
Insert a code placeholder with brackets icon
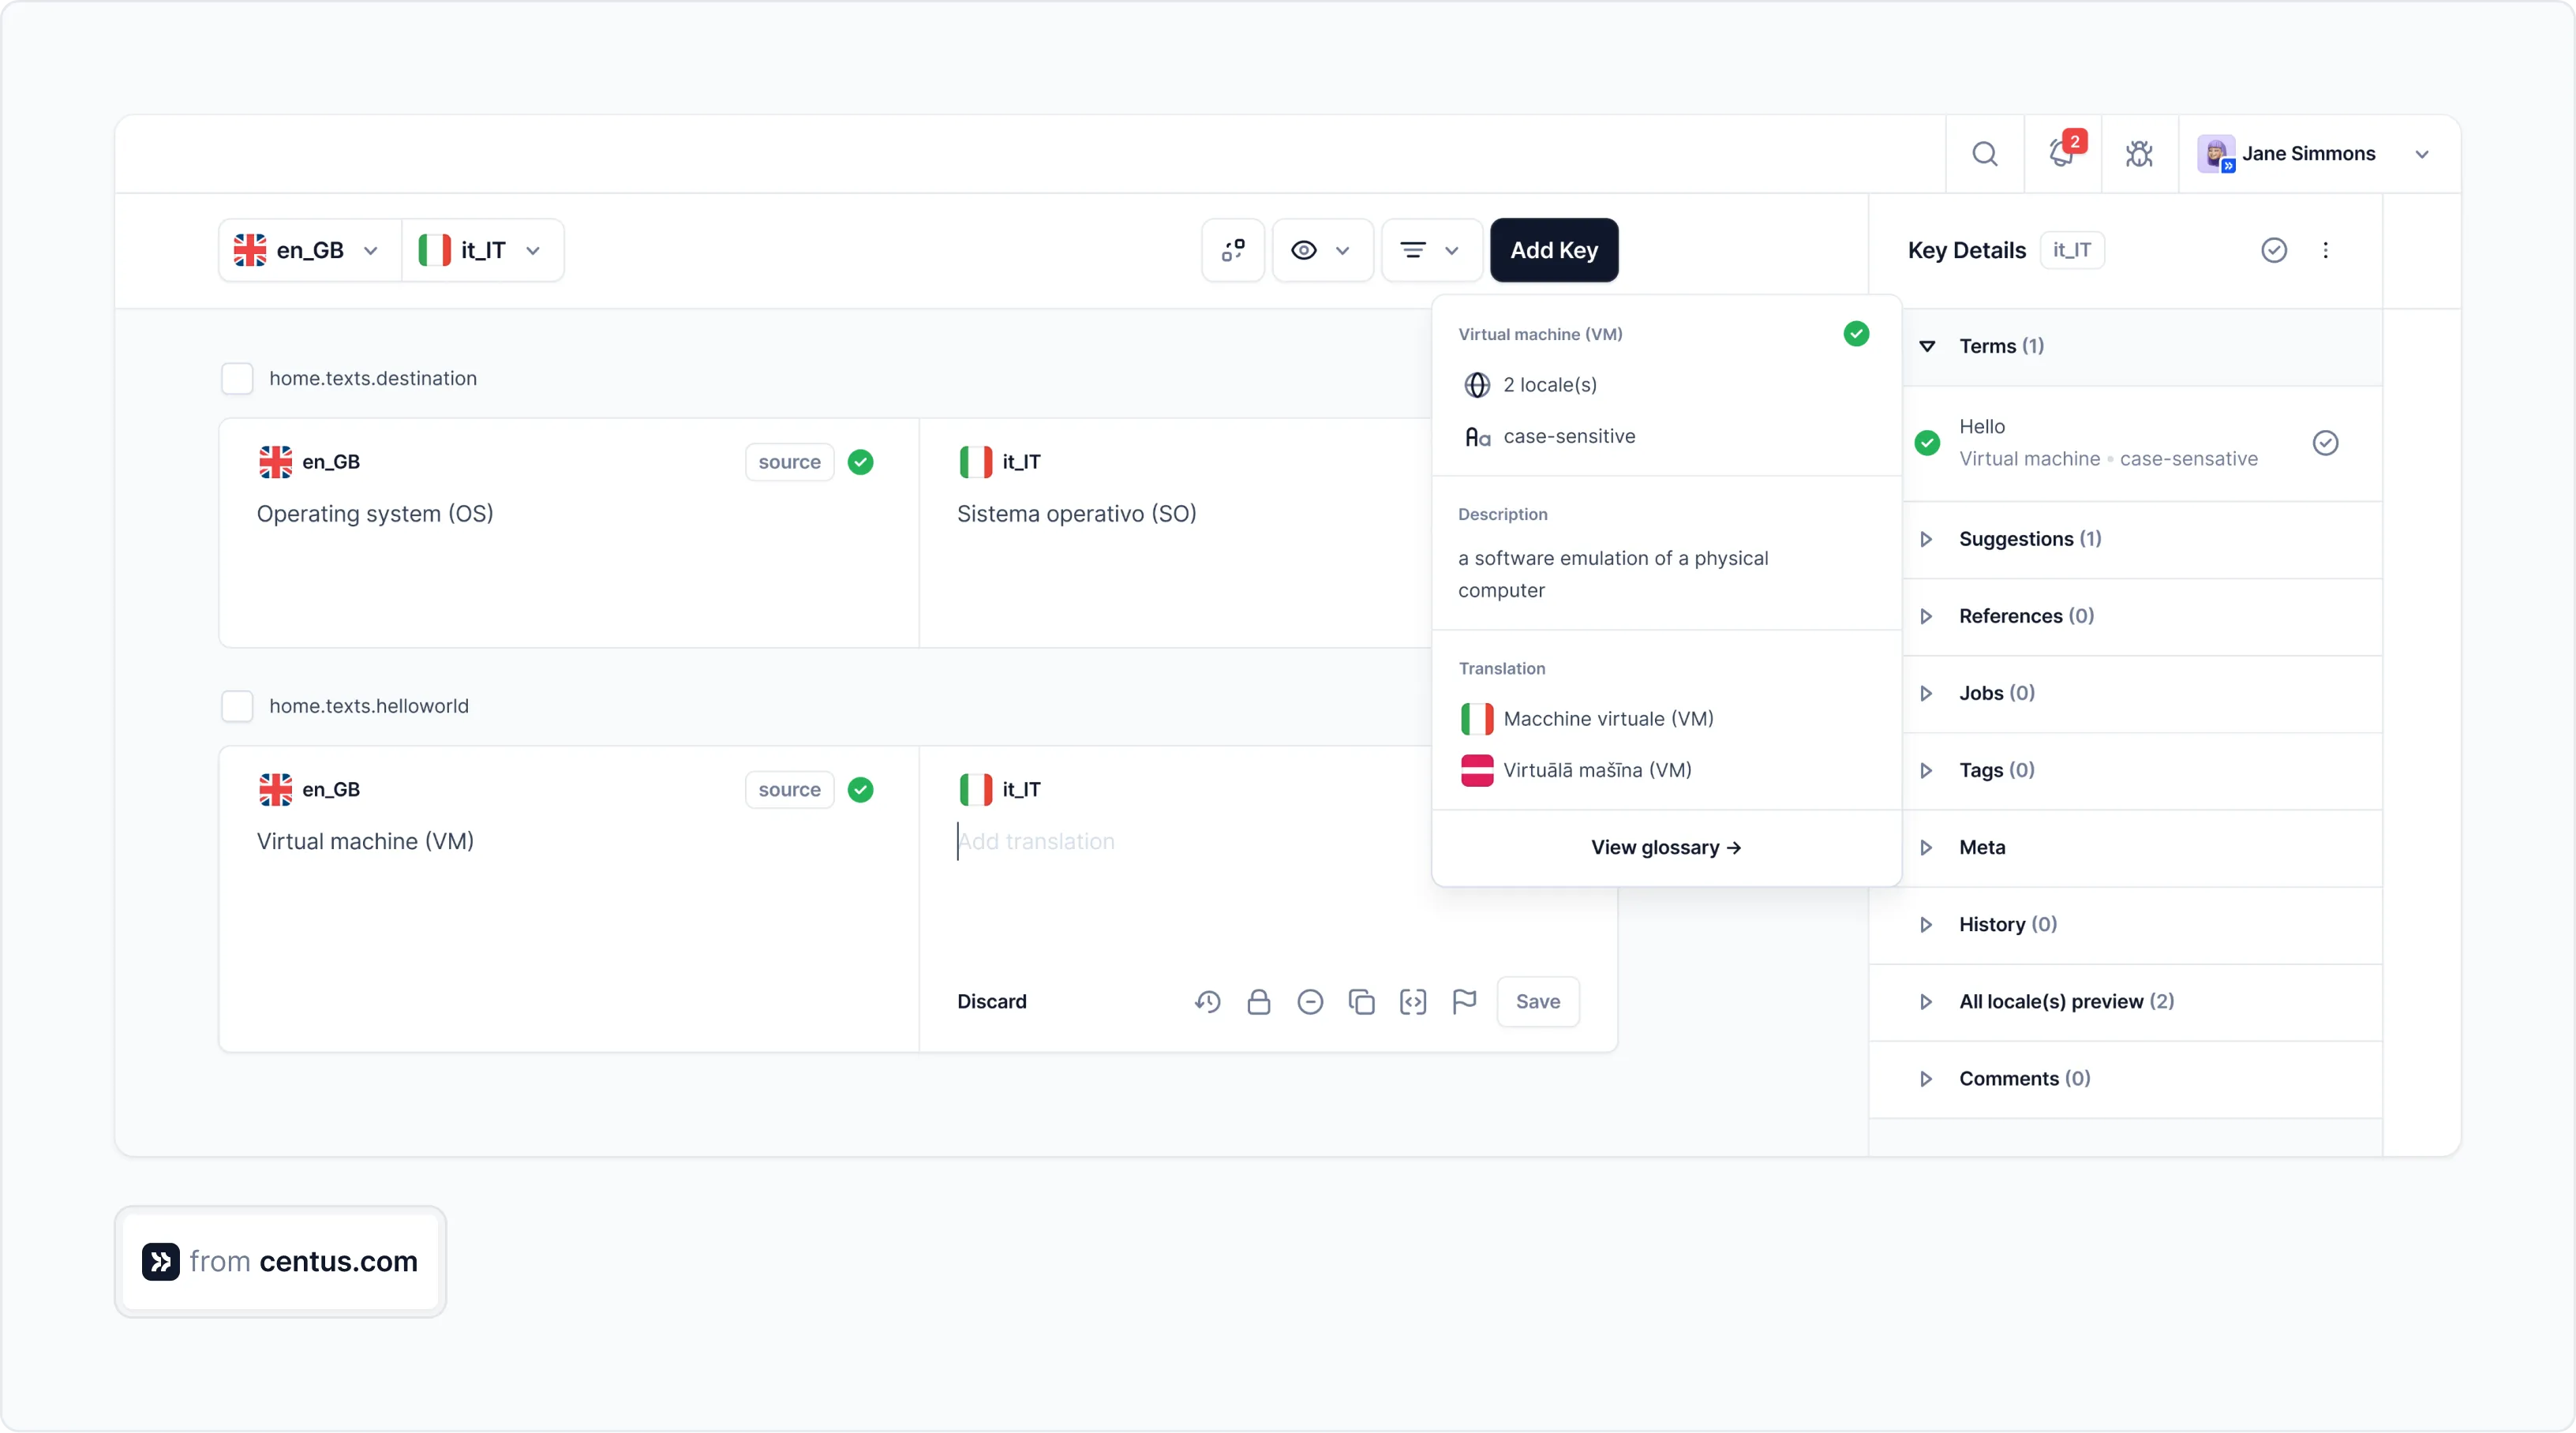click(x=1413, y=1002)
